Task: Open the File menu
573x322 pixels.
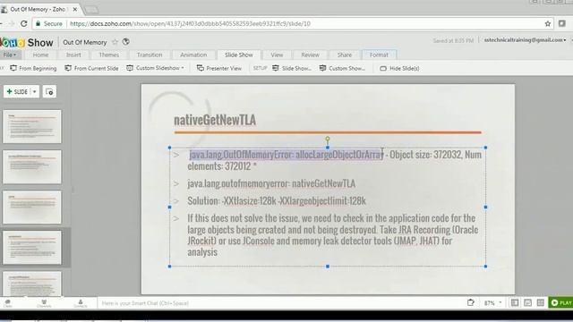Action: coord(10,55)
